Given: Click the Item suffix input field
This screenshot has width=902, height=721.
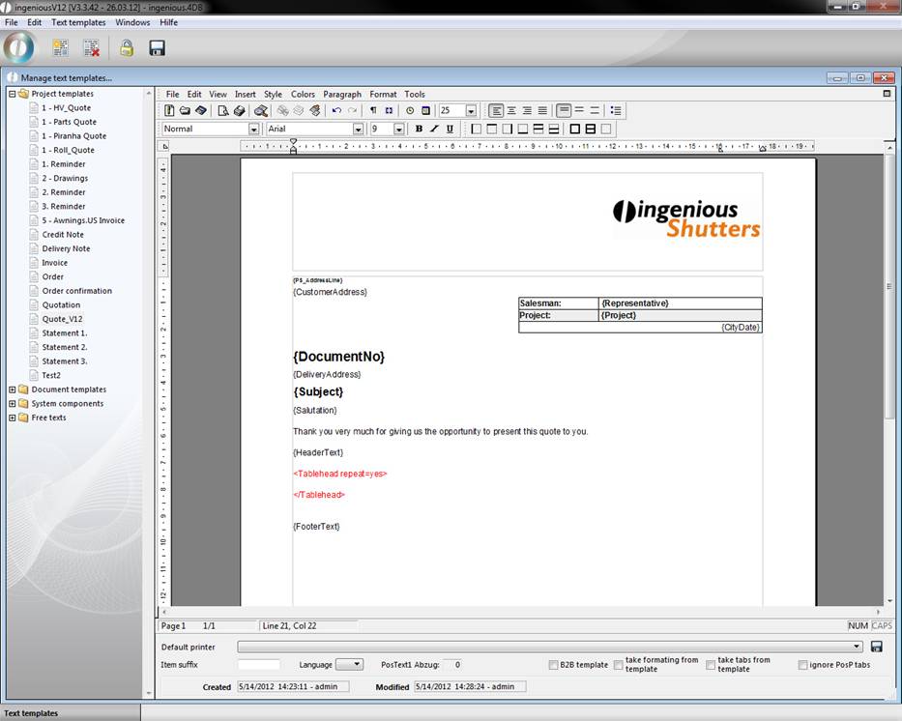Looking at the screenshot, I should pyautogui.click(x=259, y=665).
